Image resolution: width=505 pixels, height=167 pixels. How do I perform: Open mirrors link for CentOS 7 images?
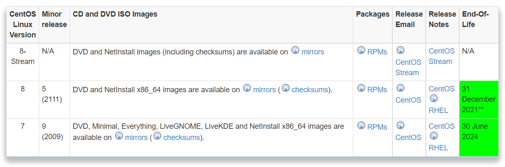tap(136, 137)
